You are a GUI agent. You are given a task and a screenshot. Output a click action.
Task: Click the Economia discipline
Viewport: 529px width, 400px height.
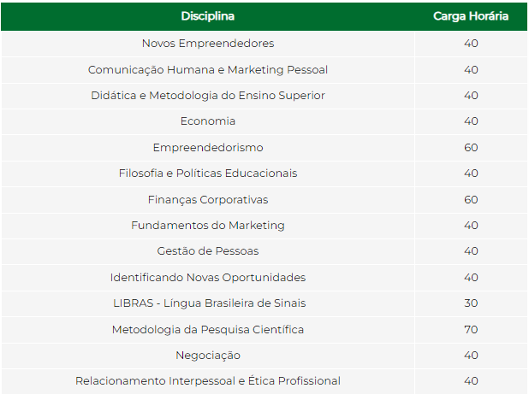click(208, 121)
